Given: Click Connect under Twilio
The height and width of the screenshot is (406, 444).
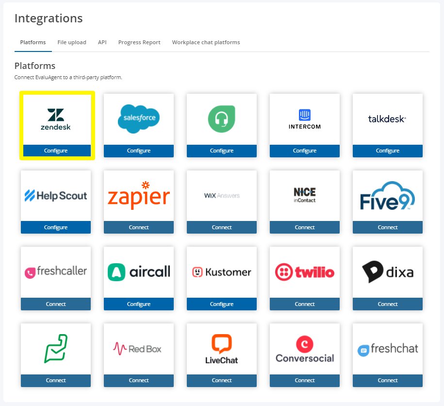Looking at the screenshot, I should (305, 304).
